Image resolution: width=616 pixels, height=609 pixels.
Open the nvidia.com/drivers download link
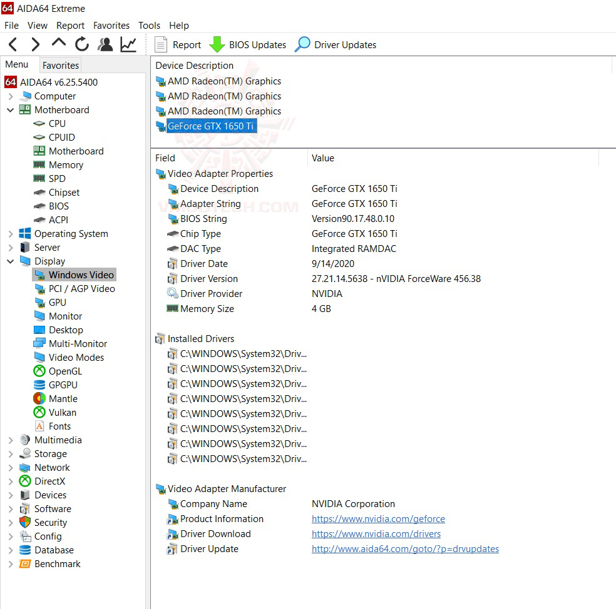376,534
